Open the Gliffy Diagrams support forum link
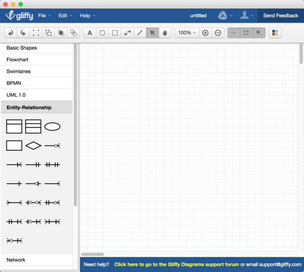The height and width of the screenshot is (272, 304). (x=176, y=264)
